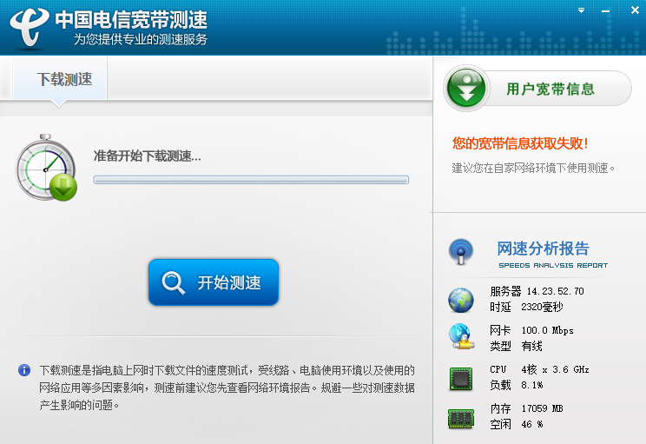This screenshot has height=444, width=646.
Task: Select the 建议您在自家网络环境下使用测速 hint
Action: pyautogui.click(x=533, y=169)
